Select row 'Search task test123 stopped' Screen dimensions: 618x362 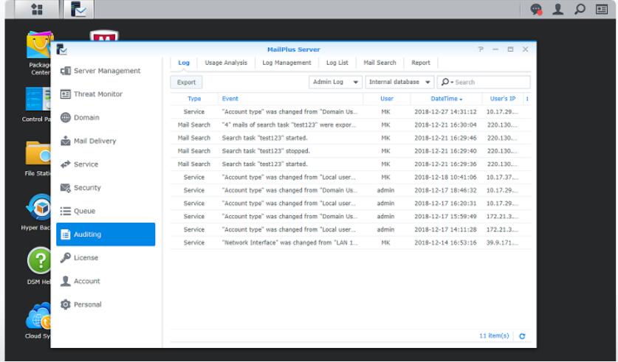[351, 151]
